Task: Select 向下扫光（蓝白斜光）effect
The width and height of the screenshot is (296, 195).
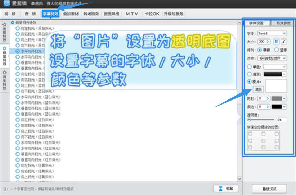Action: (35, 91)
